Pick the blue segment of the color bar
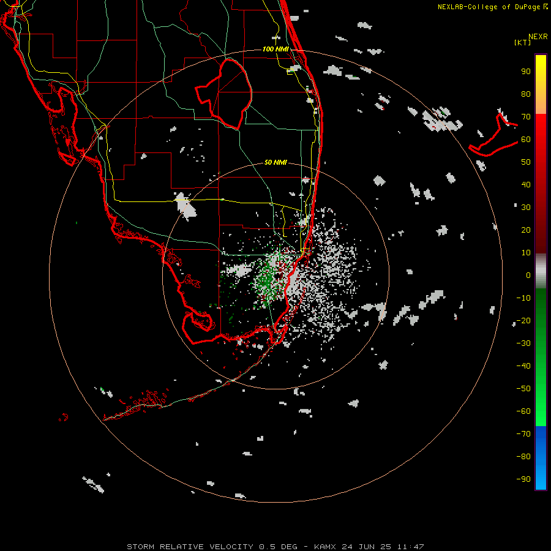 pyautogui.click(x=541, y=458)
